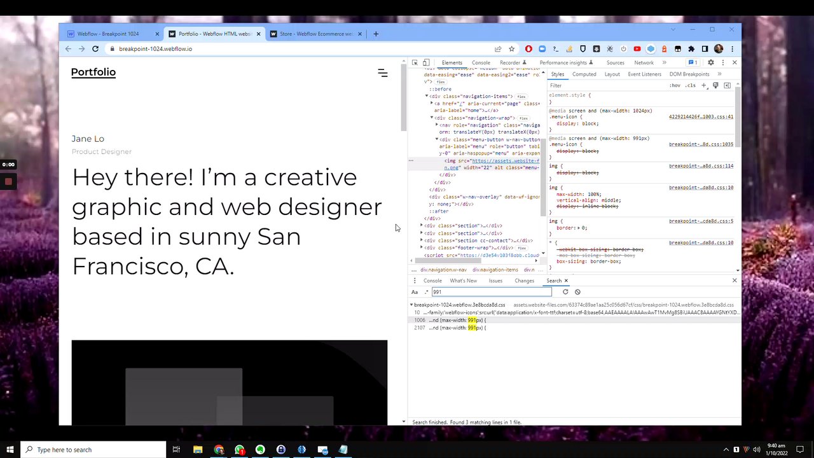Image resolution: width=814 pixels, height=458 pixels.
Task: Toggle regular expression option in Search drawer
Action: [426, 292]
